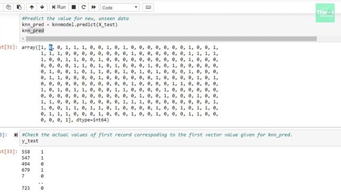Open the cell type Code dropdown

[x=120, y=7]
